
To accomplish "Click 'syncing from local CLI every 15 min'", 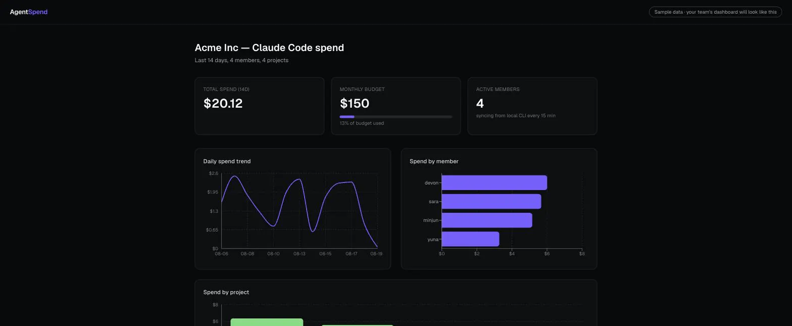I will [516, 116].
